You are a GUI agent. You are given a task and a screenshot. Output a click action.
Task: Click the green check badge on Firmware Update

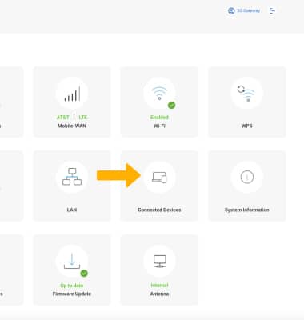tap(84, 273)
